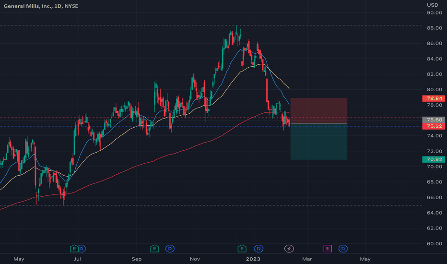
Task: Click the 2023 label on time axis
Action: point(253,259)
